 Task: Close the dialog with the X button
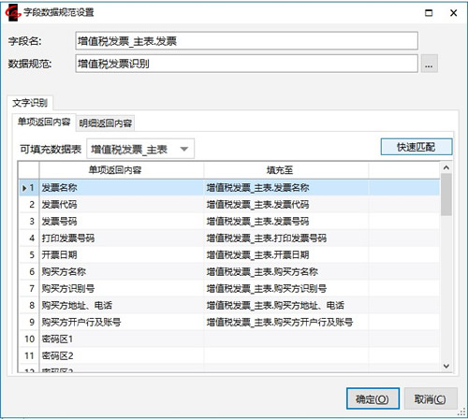[x=454, y=13]
